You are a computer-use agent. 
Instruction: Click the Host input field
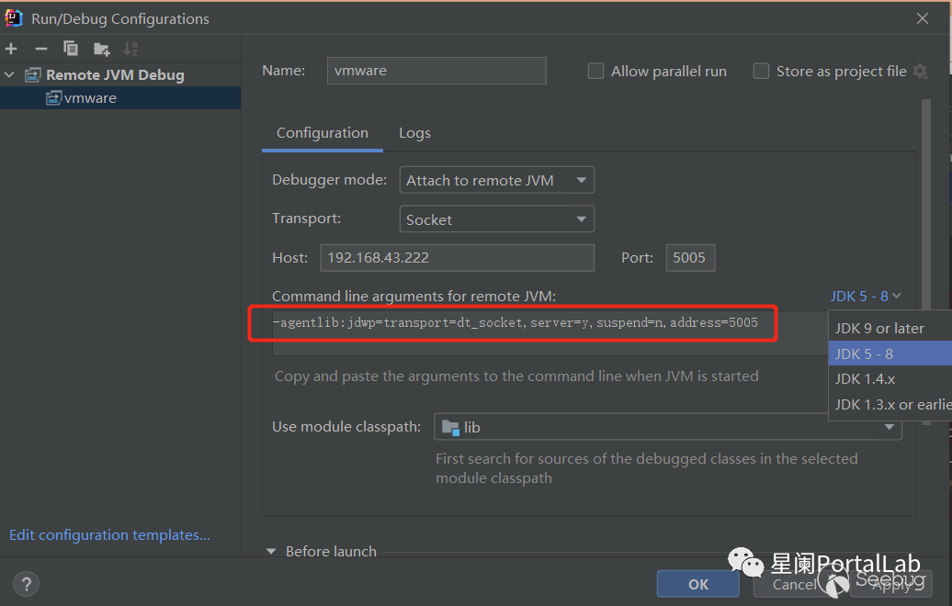click(457, 258)
